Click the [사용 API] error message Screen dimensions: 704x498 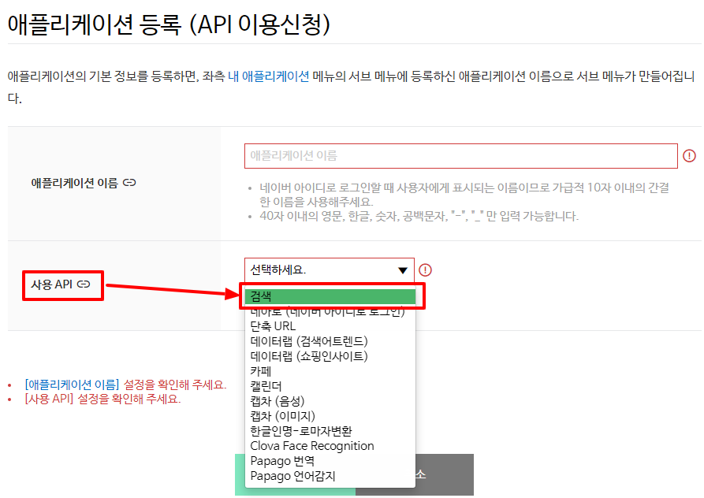[x=102, y=399]
